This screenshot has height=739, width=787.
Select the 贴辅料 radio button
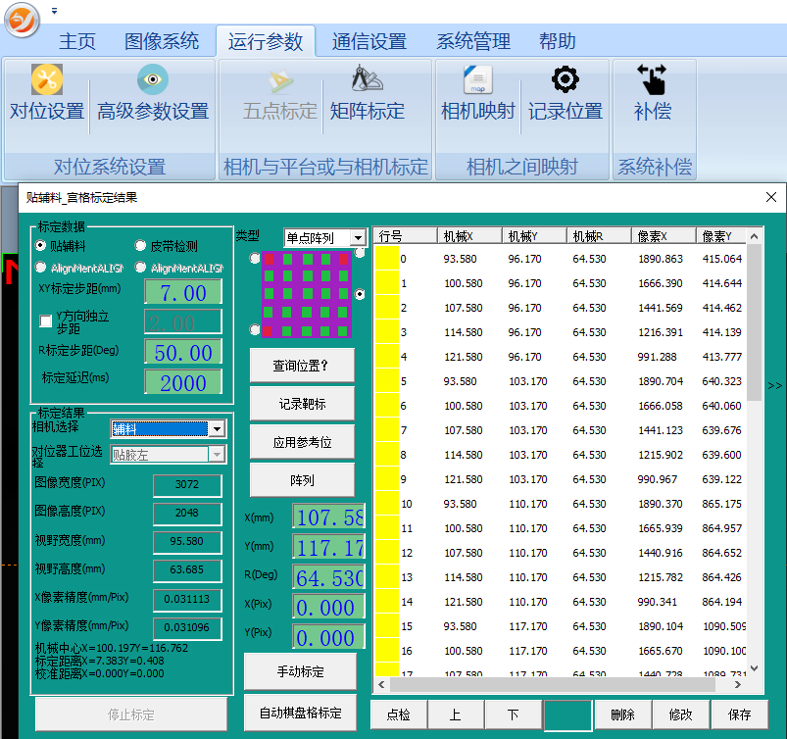pyautogui.click(x=41, y=246)
